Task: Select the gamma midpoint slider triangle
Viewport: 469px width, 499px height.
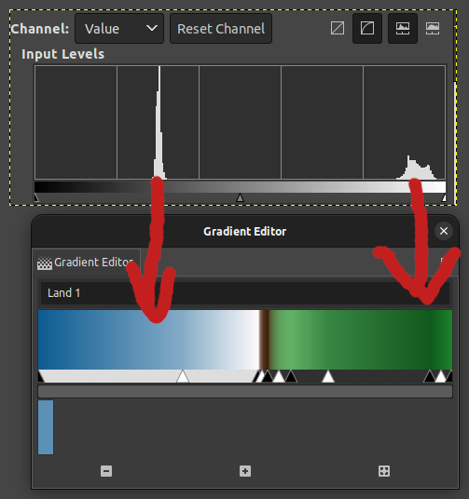Action: [x=240, y=197]
